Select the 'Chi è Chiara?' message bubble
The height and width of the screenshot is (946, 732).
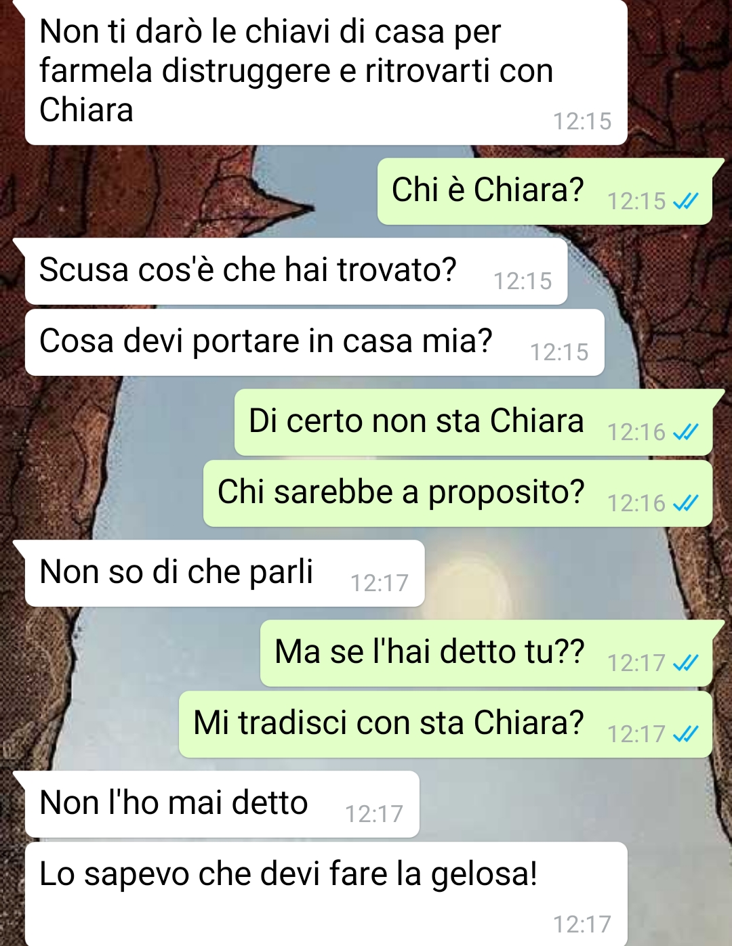click(545, 192)
